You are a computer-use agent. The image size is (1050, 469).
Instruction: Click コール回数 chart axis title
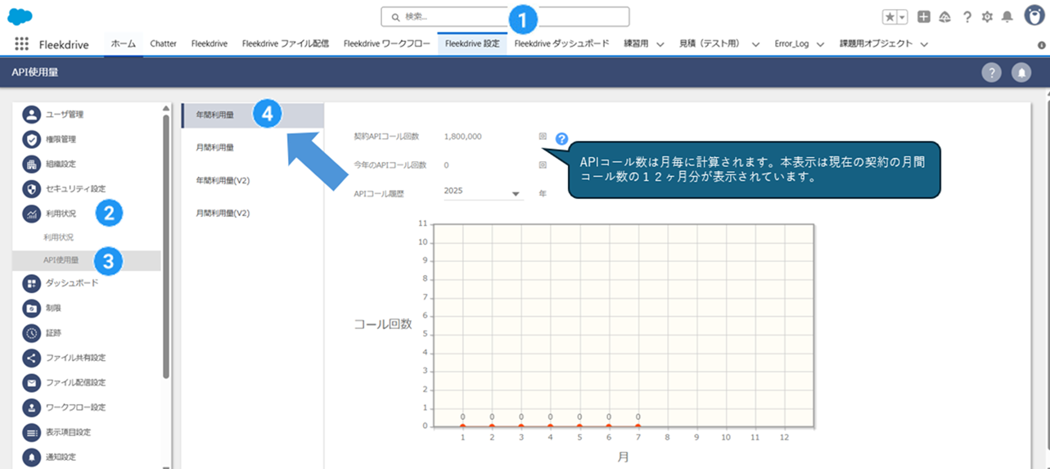(x=382, y=324)
